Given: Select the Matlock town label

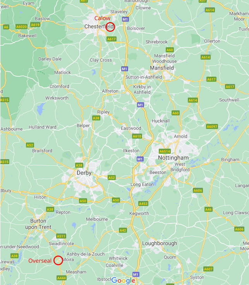Looking at the screenshot, I should pyautogui.click(x=62, y=72).
